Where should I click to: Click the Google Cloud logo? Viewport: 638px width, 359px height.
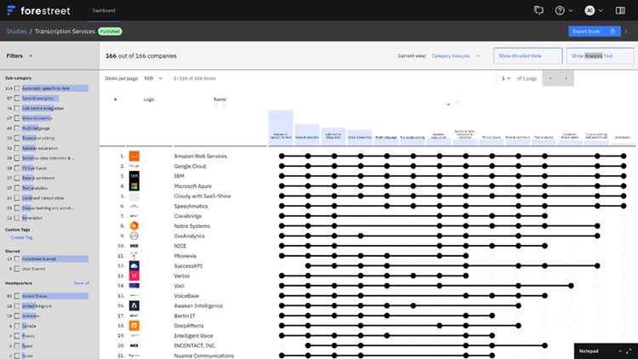coord(134,166)
